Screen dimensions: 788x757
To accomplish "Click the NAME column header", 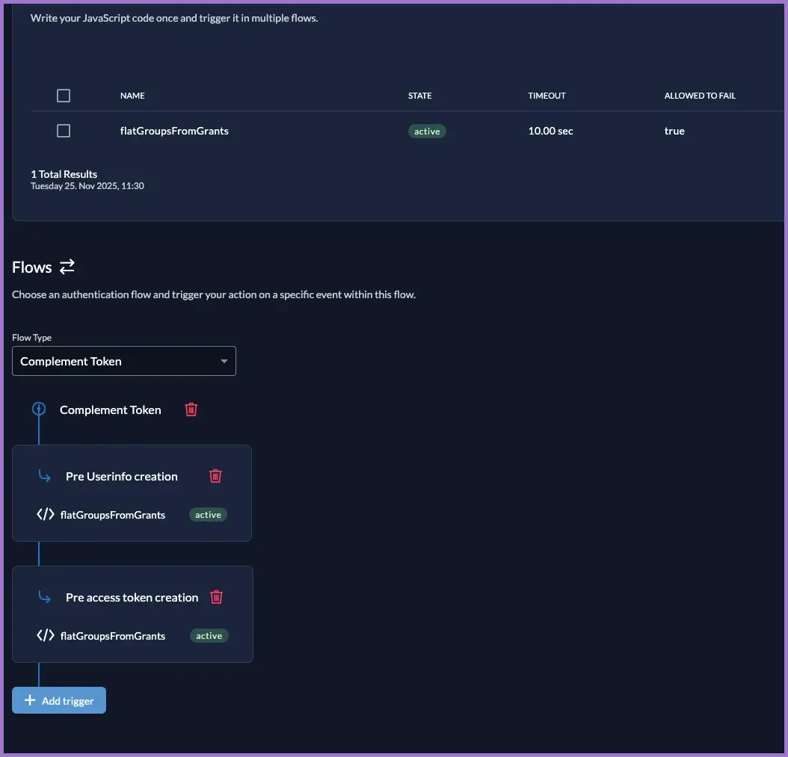I will [x=132, y=96].
